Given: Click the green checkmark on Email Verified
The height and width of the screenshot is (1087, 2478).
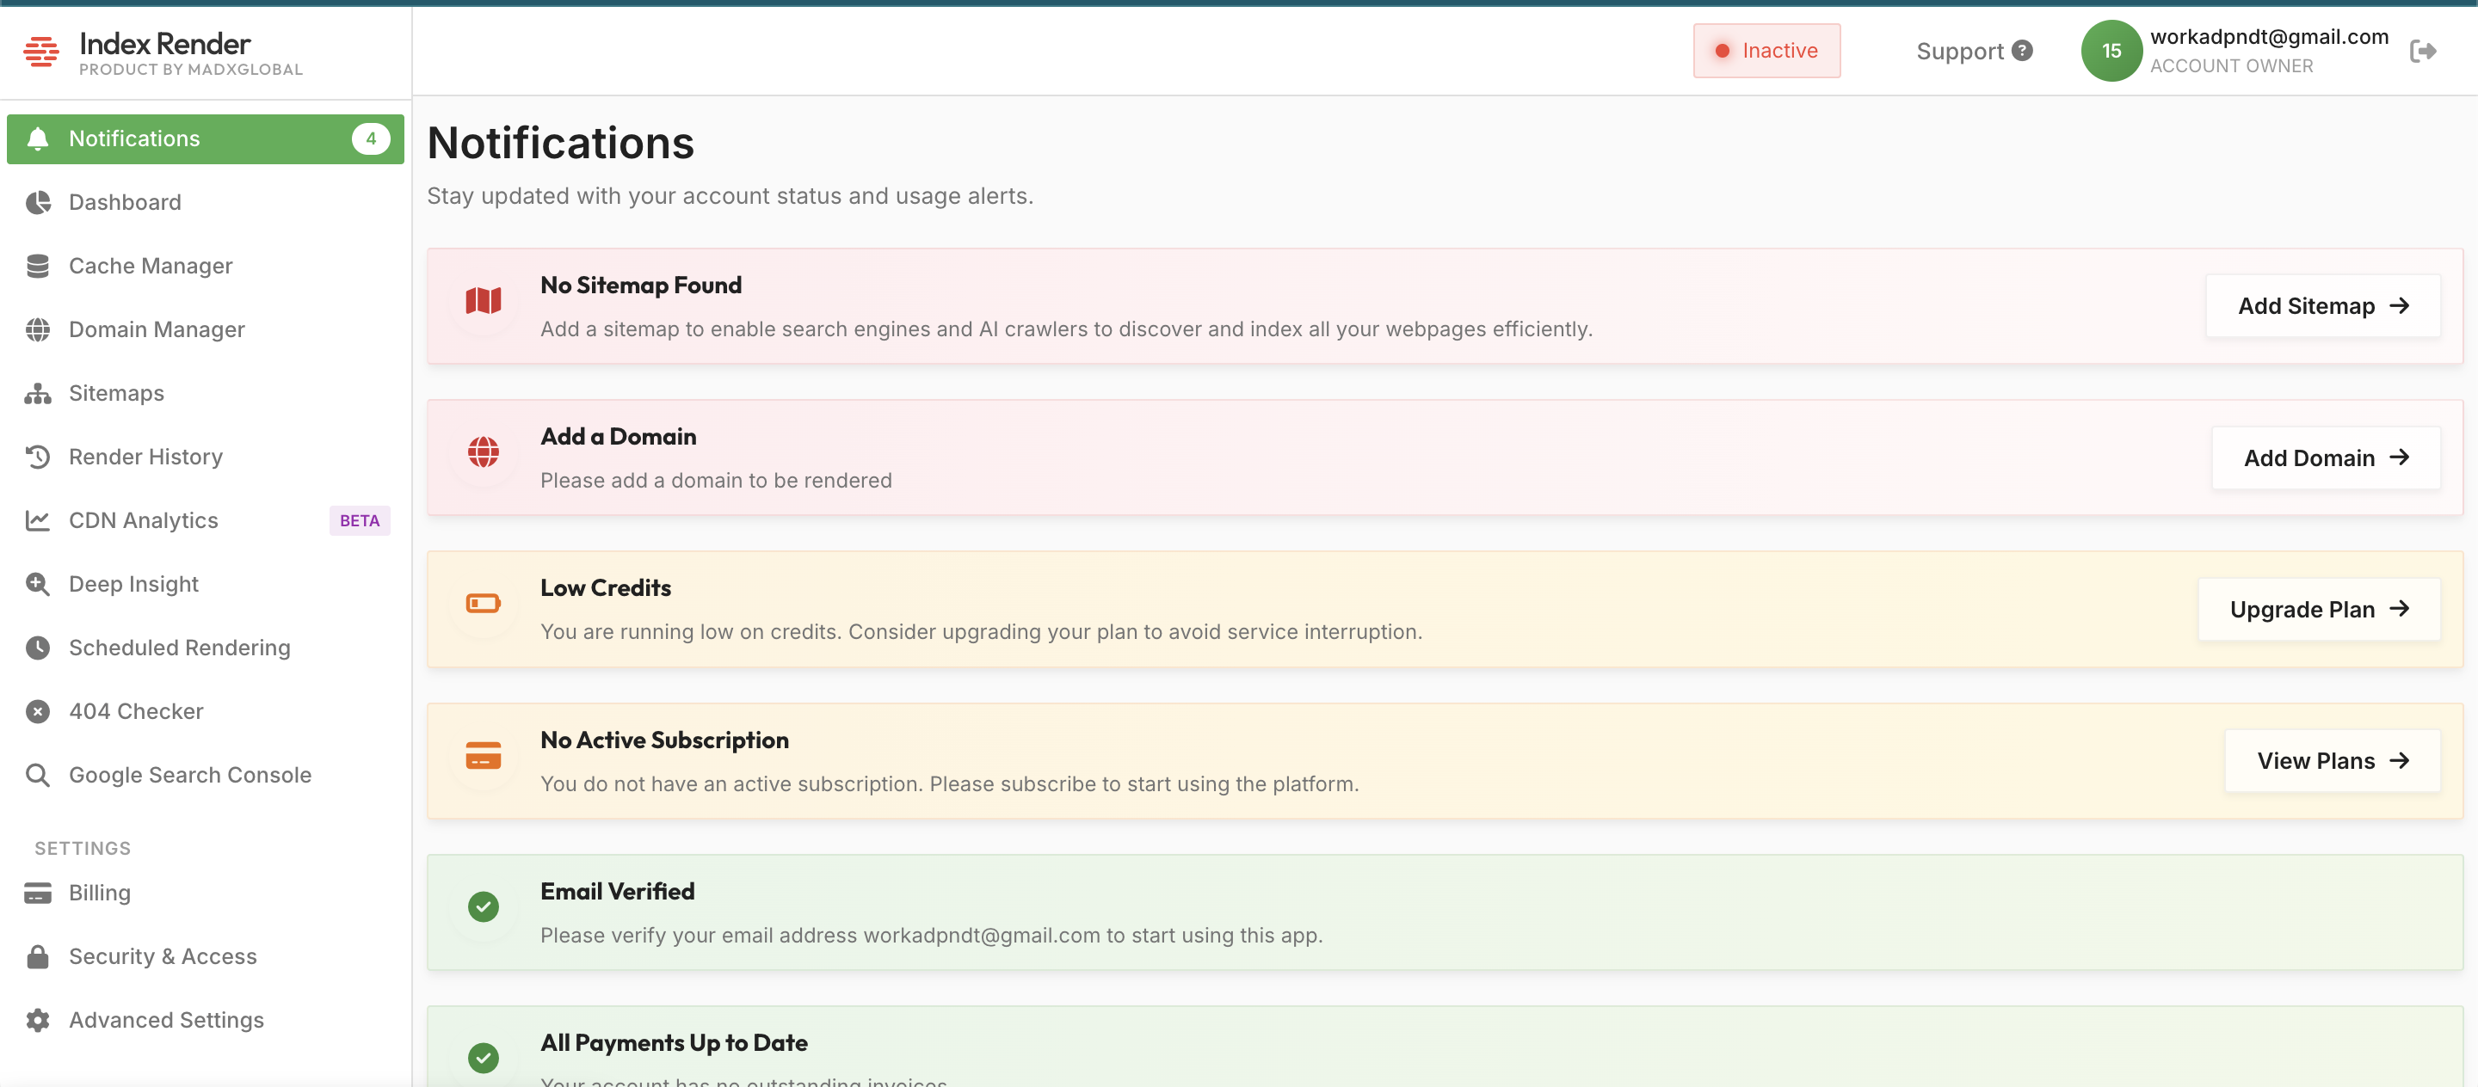Looking at the screenshot, I should tap(483, 906).
